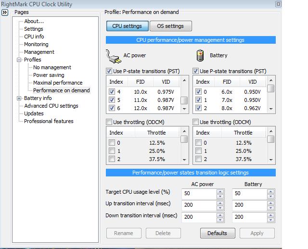Click the Defaults button
The height and width of the screenshot is (249, 308).
point(218,233)
